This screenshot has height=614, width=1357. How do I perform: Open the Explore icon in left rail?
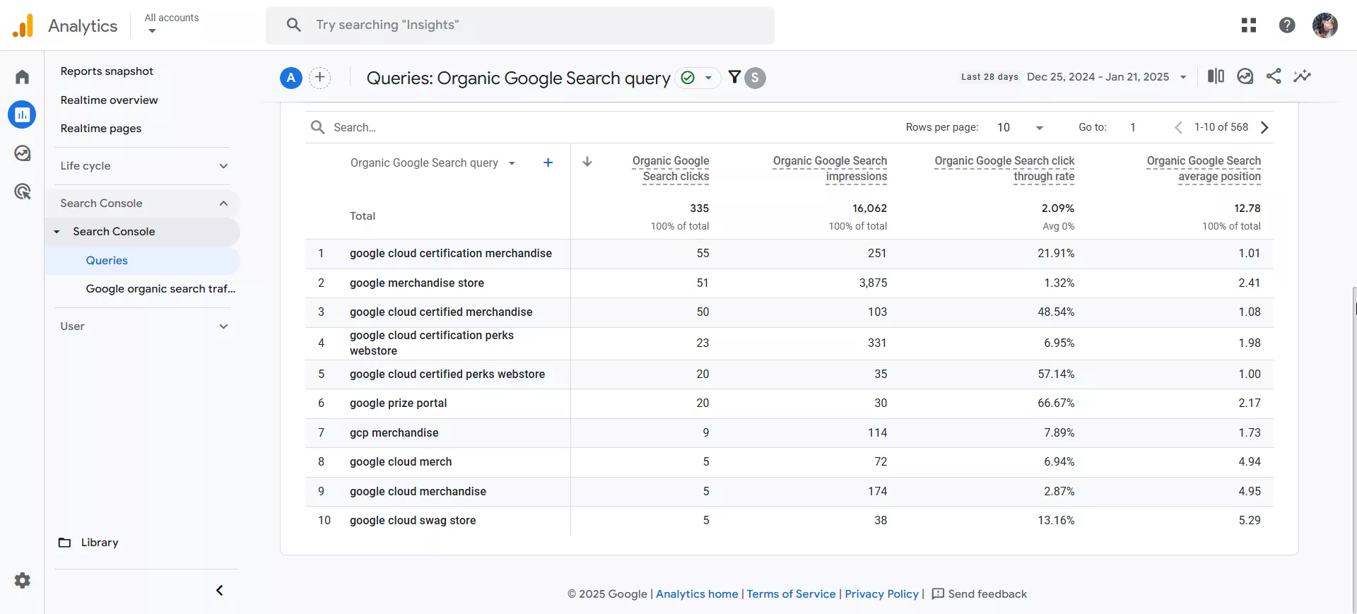23,153
